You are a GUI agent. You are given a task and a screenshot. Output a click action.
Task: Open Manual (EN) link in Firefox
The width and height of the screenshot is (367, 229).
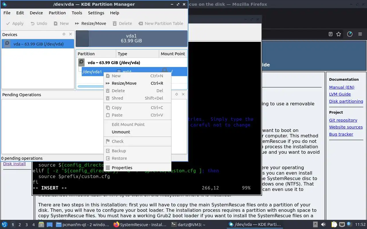[x=341, y=87]
